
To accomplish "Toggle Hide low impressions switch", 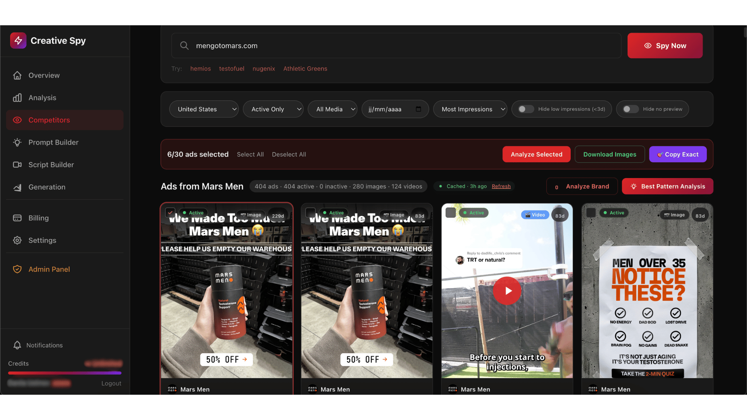I will click(x=526, y=109).
